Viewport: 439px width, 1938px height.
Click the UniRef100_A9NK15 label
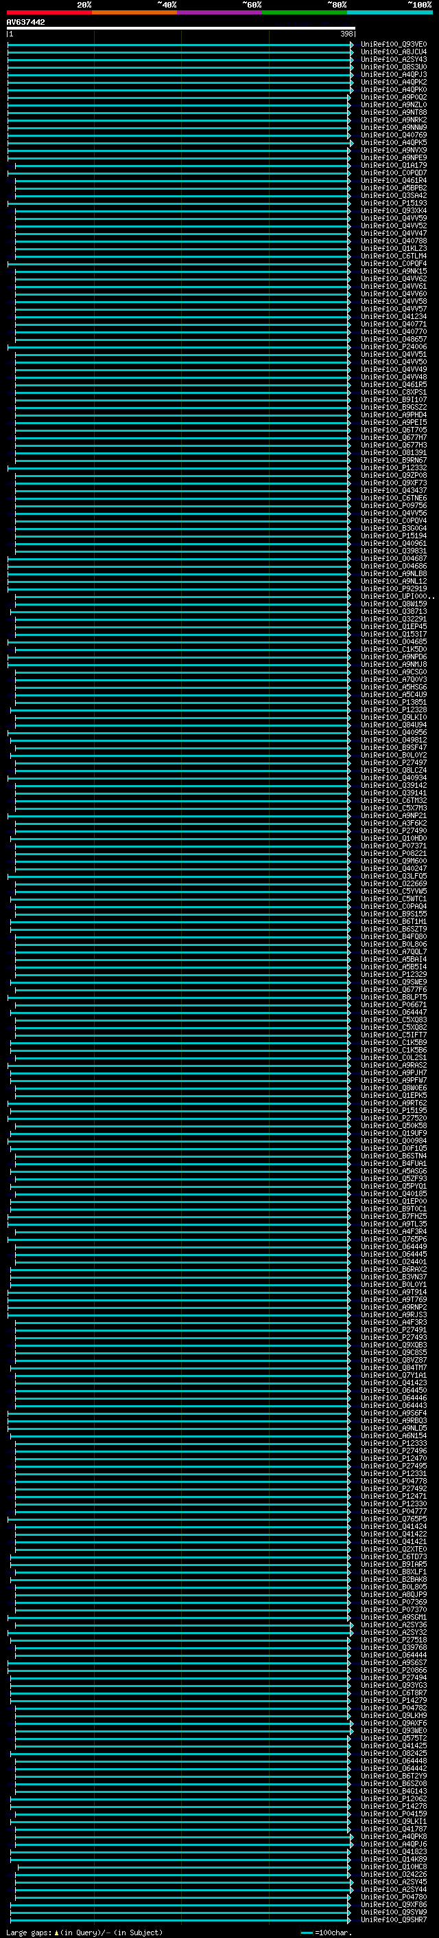point(393,272)
